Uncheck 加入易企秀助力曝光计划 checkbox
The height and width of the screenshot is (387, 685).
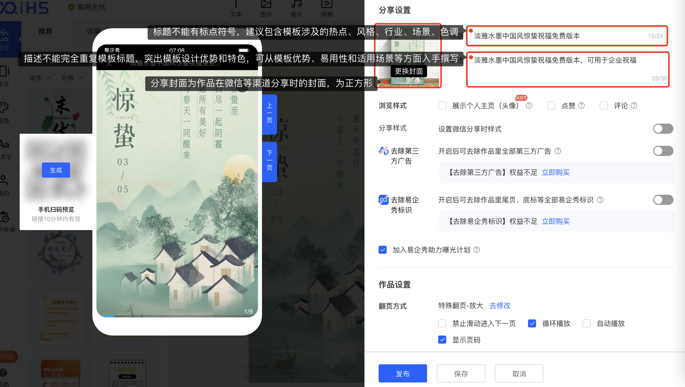(x=383, y=250)
